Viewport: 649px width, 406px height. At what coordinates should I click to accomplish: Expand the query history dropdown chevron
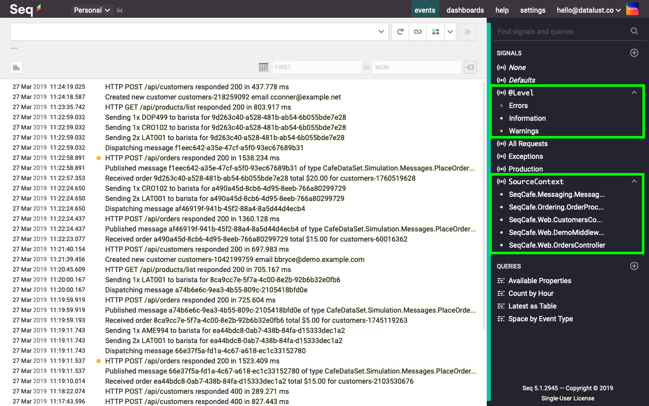(x=382, y=31)
